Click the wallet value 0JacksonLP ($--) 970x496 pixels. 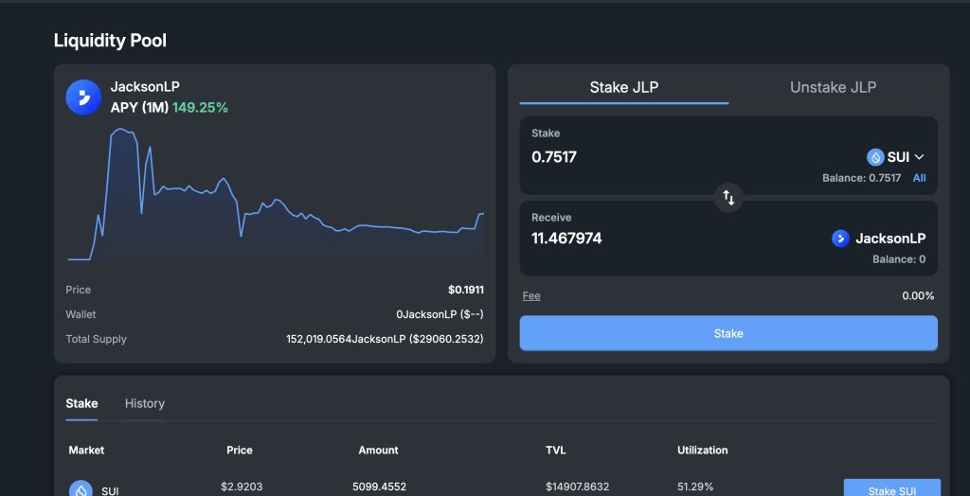(x=440, y=314)
